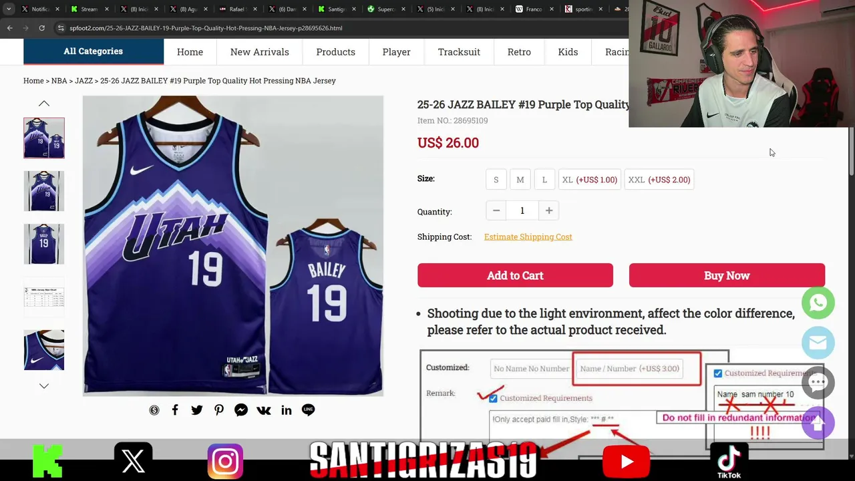This screenshot has width=855, height=481.
Task: Share product via LINE icon
Action: (308, 410)
